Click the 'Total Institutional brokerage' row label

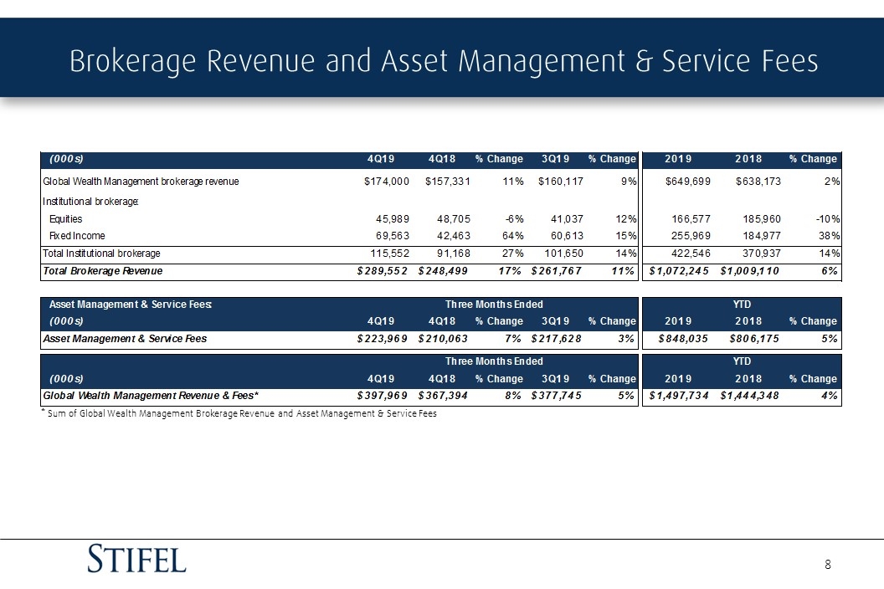pos(101,254)
